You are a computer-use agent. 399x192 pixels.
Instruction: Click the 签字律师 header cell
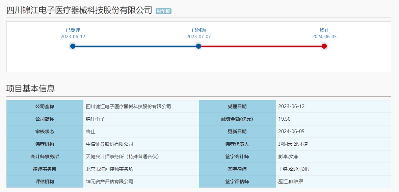coord(237,169)
